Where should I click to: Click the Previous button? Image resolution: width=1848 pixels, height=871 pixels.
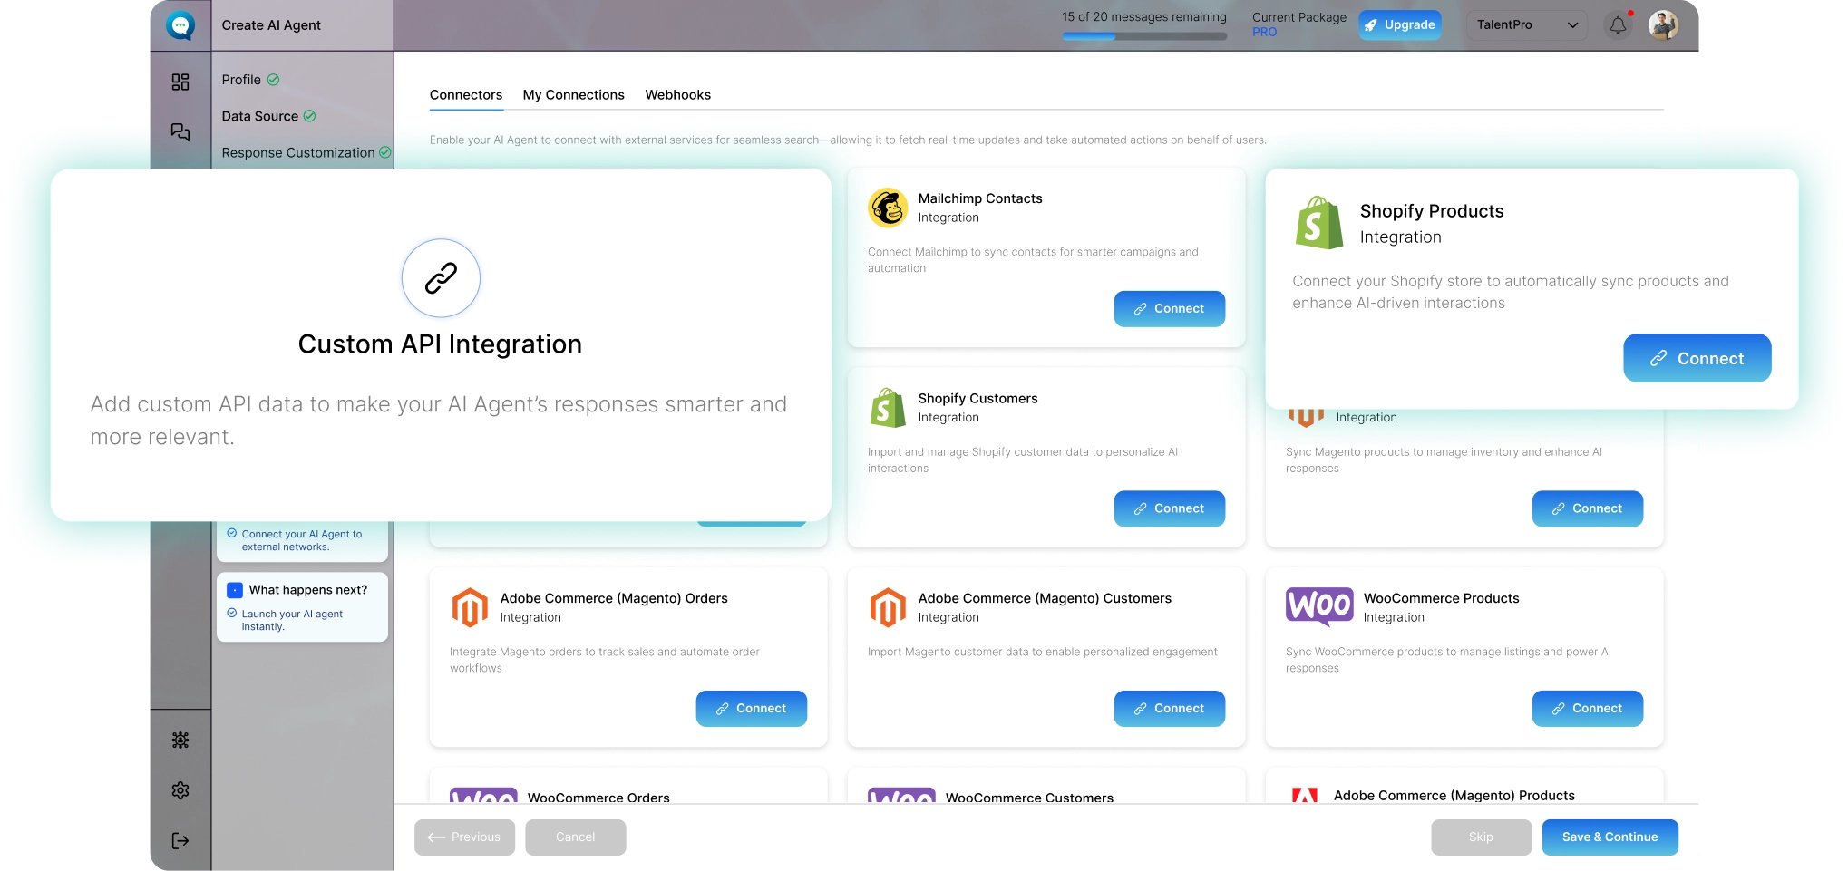click(465, 837)
